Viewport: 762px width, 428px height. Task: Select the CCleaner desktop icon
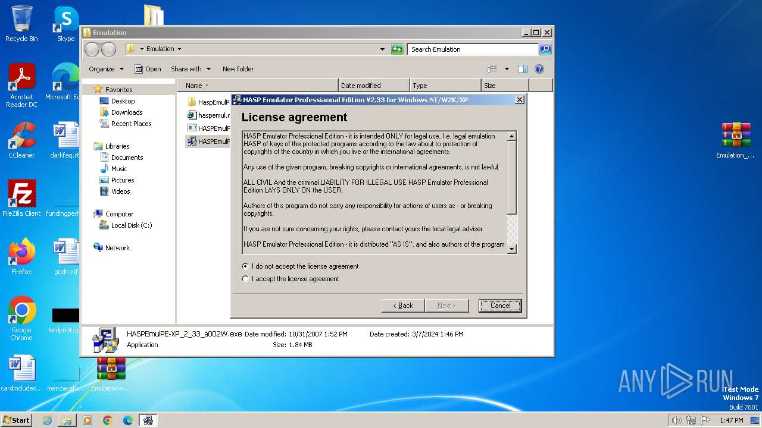pos(21,140)
